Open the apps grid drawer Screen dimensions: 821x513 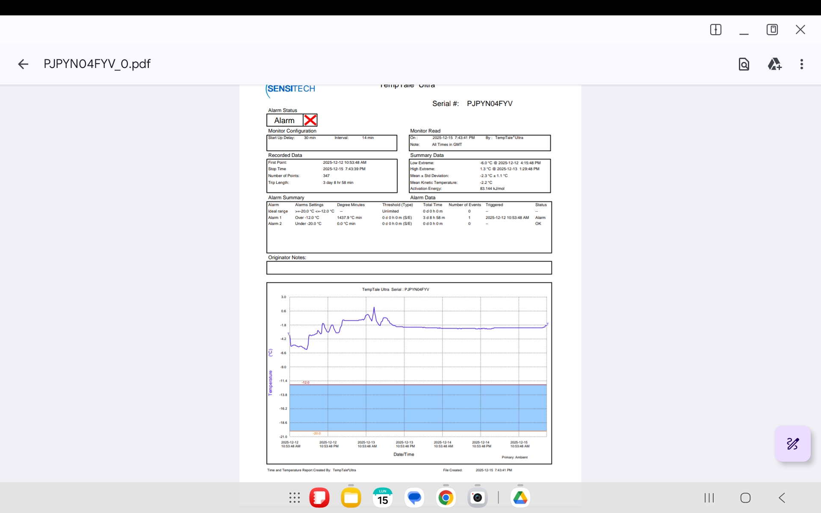294,498
